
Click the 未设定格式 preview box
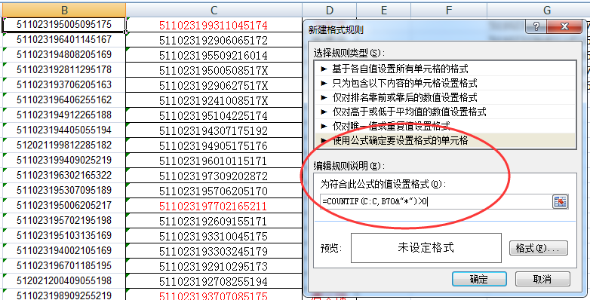(426, 248)
